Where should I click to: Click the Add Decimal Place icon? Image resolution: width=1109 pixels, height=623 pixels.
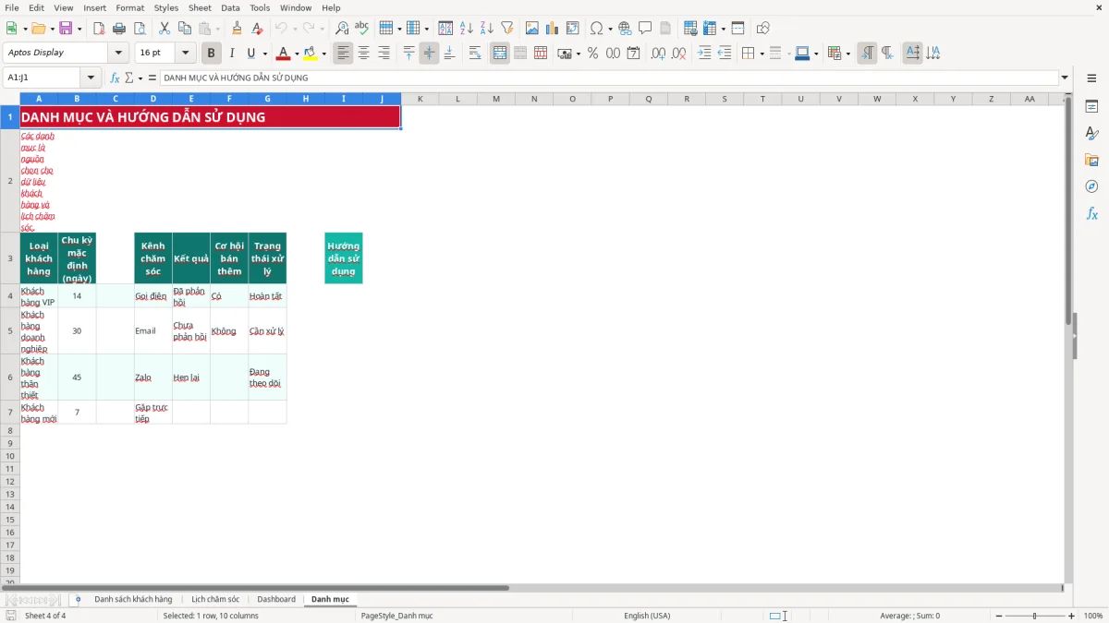coord(658,54)
